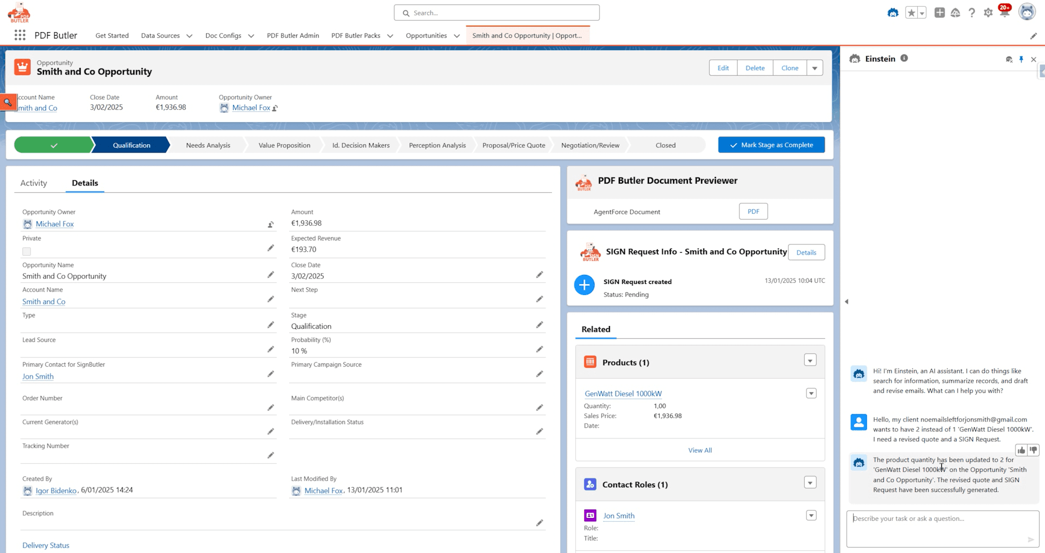Expand the Data Sources menu chevron
This screenshot has width=1045, height=553.
(189, 36)
